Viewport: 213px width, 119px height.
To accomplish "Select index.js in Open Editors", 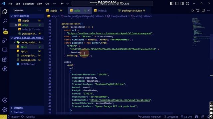I will pyautogui.click(x=27, y=29).
